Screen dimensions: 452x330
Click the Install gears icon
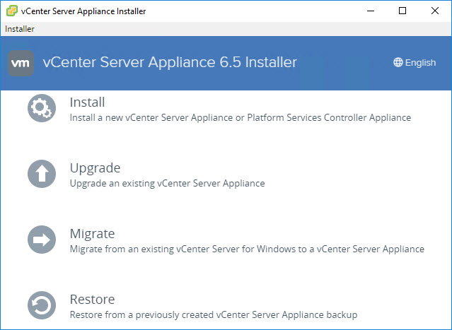(x=42, y=108)
